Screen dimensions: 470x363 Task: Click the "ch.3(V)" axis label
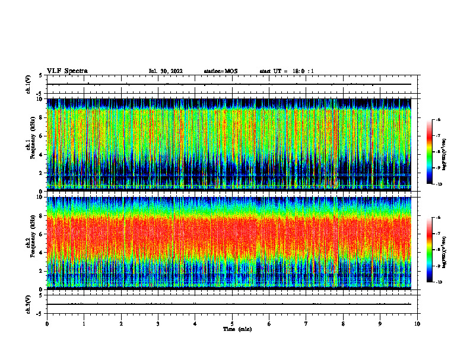pyautogui.click(x=28, y=304)
